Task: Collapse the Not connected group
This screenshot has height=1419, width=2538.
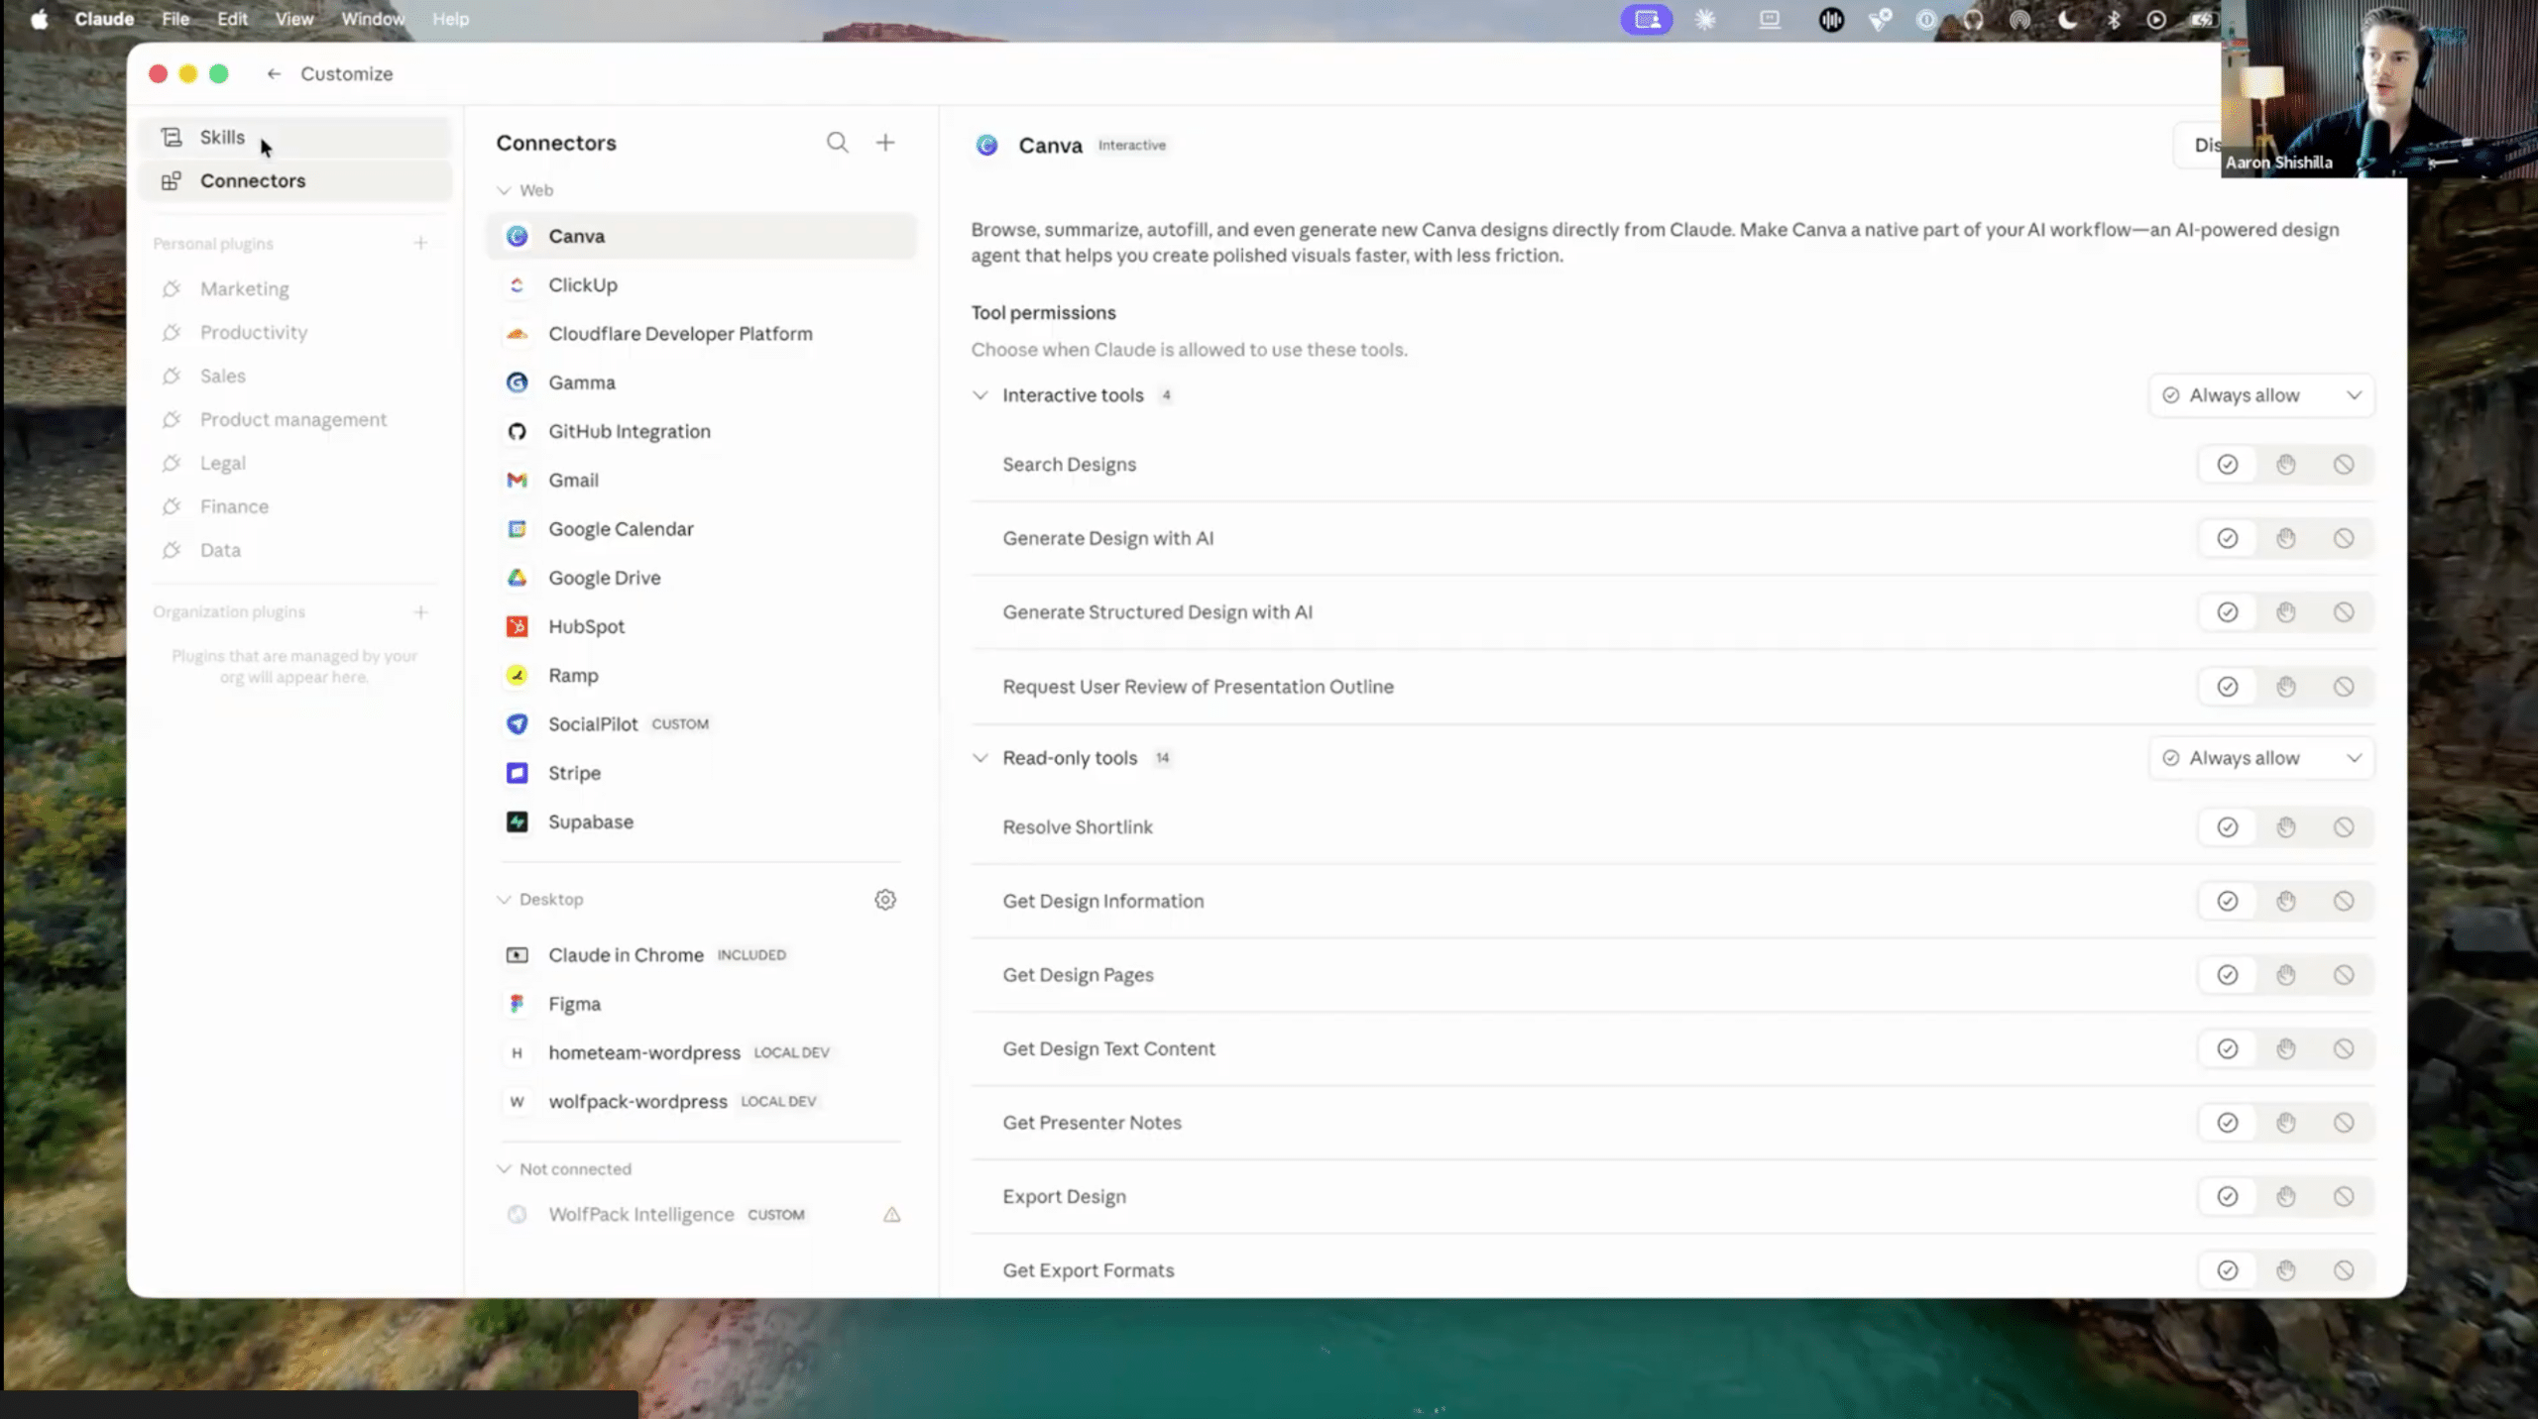Action: (x=504, y=1169)
